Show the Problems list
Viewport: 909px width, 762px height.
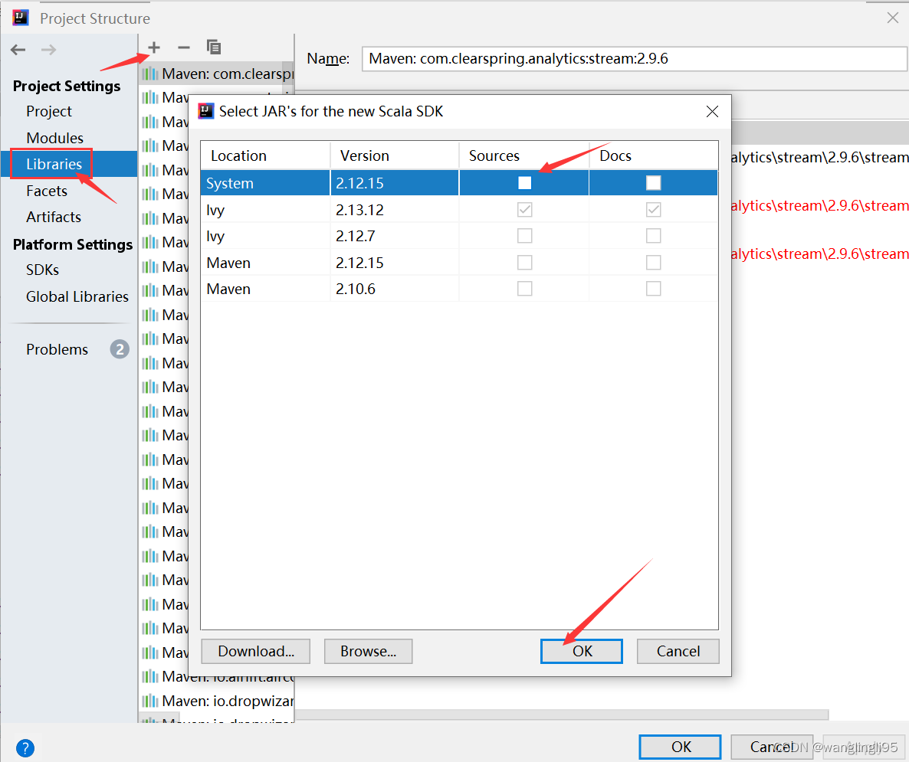coord(57,349)
